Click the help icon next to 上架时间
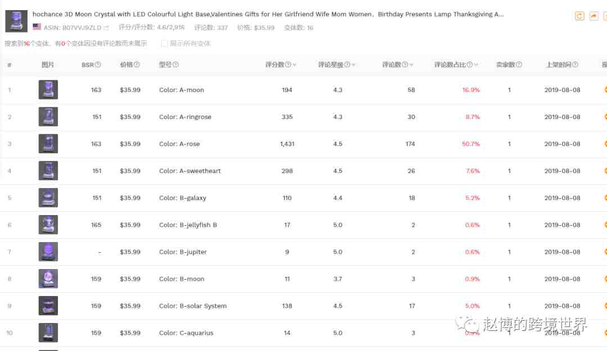 pos(575,65)
